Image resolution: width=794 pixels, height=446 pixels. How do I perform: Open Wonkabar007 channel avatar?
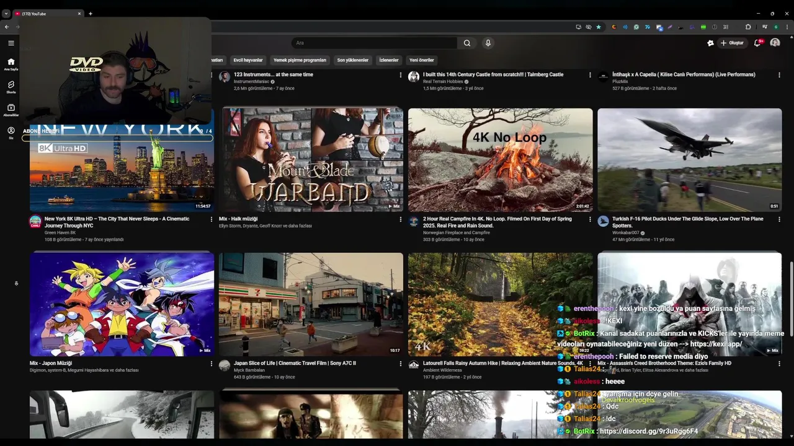click(x=603, y=221)
